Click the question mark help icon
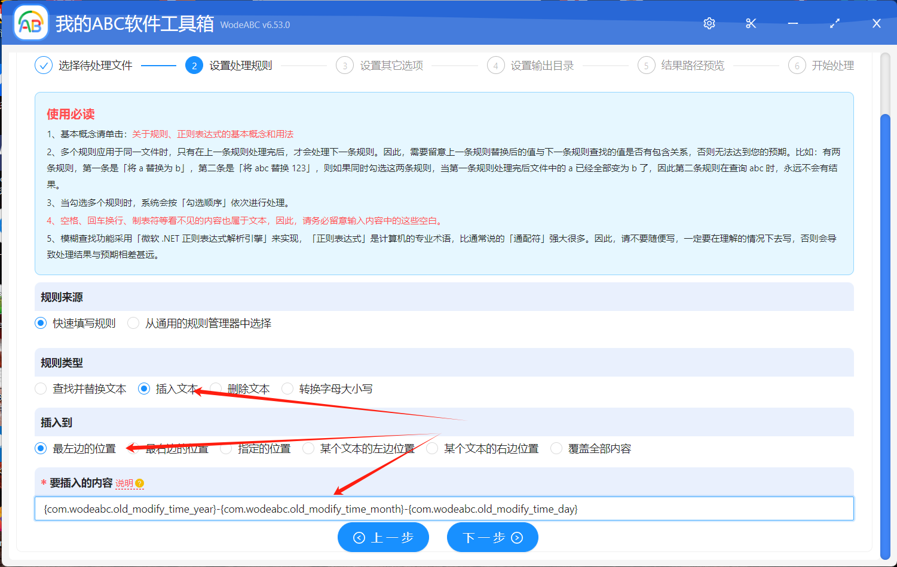 [x=140, y=483]
